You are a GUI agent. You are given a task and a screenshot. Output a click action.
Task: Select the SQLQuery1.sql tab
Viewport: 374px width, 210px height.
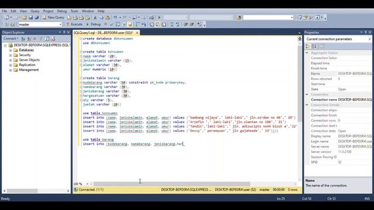[103, 33]
